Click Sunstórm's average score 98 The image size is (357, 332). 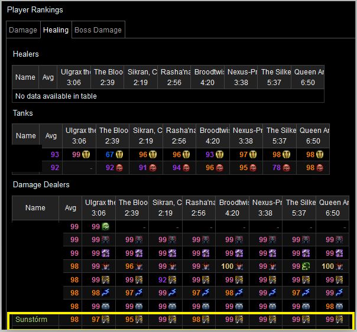pos(74,320)
